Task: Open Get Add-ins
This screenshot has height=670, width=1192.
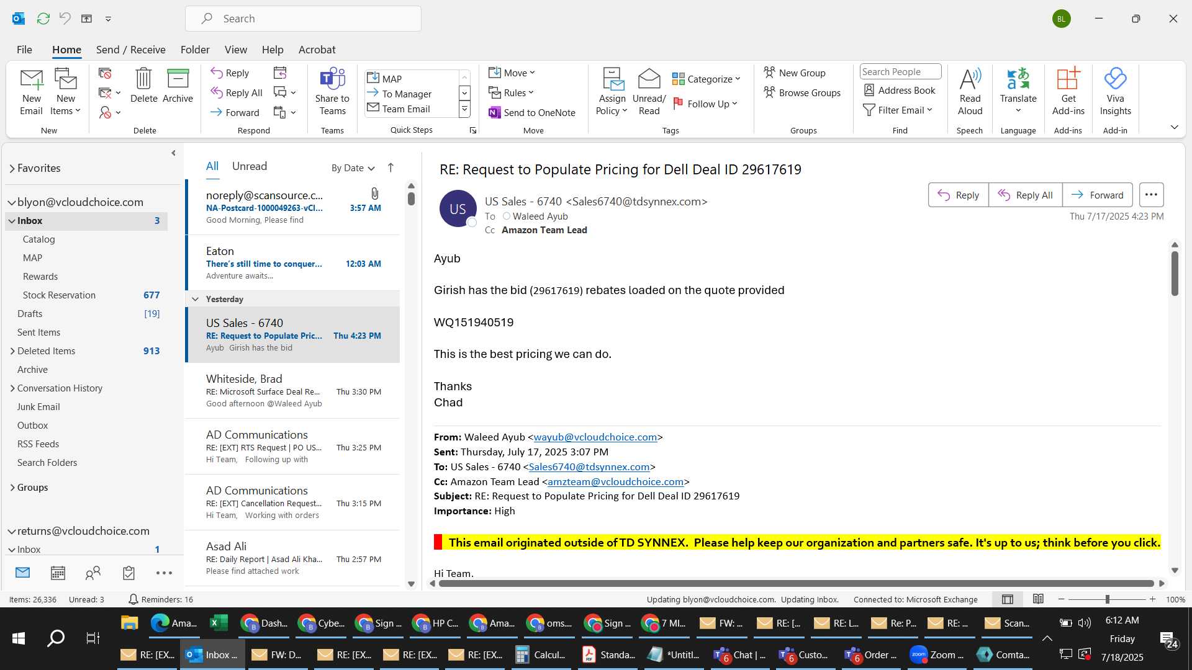Action: [1068, 92]
